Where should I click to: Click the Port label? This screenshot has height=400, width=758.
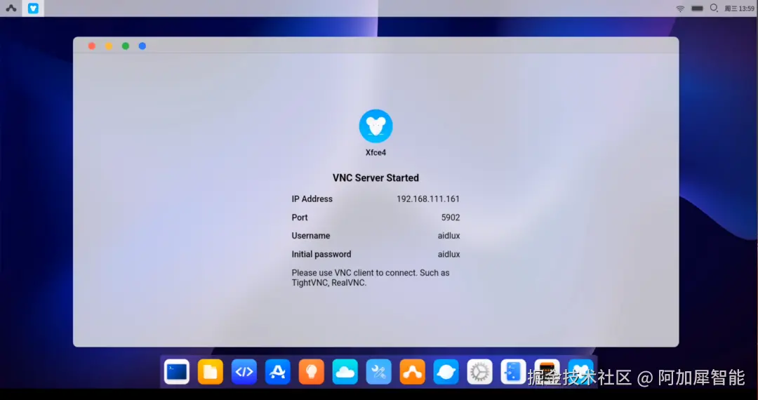299,218
